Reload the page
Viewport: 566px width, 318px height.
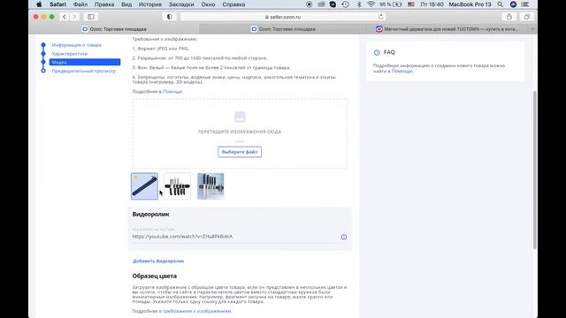tap(381, 17)
